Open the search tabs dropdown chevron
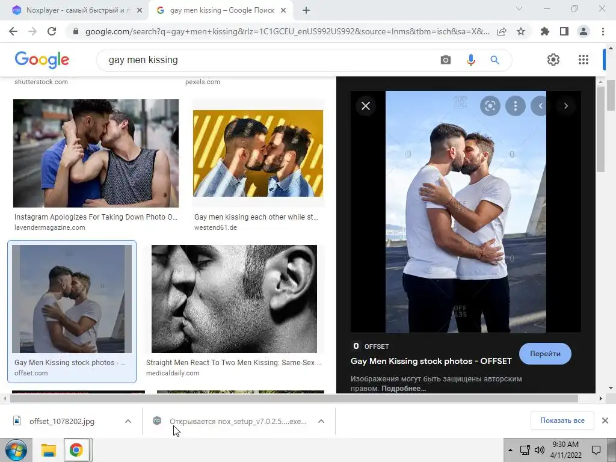The image size is (616, 462). (519, 9)
